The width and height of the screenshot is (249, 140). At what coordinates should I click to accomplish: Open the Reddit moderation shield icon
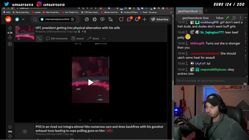click(121, 19)
